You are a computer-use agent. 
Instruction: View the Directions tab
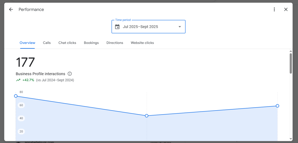115,43
